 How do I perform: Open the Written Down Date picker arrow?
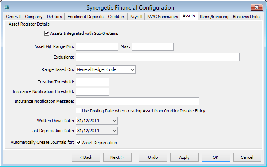(x=114, y=121)
